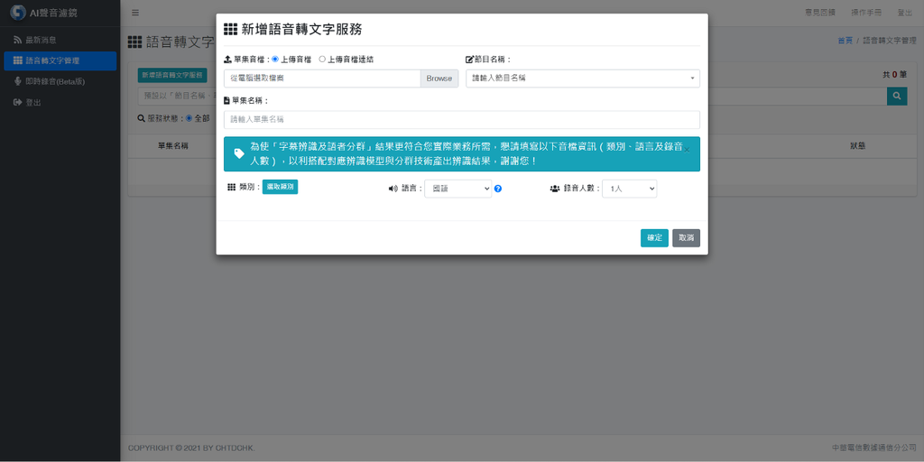924x462 pixels.
Task: Click the 單集名稱 table column header
Action: pos(172,146)
